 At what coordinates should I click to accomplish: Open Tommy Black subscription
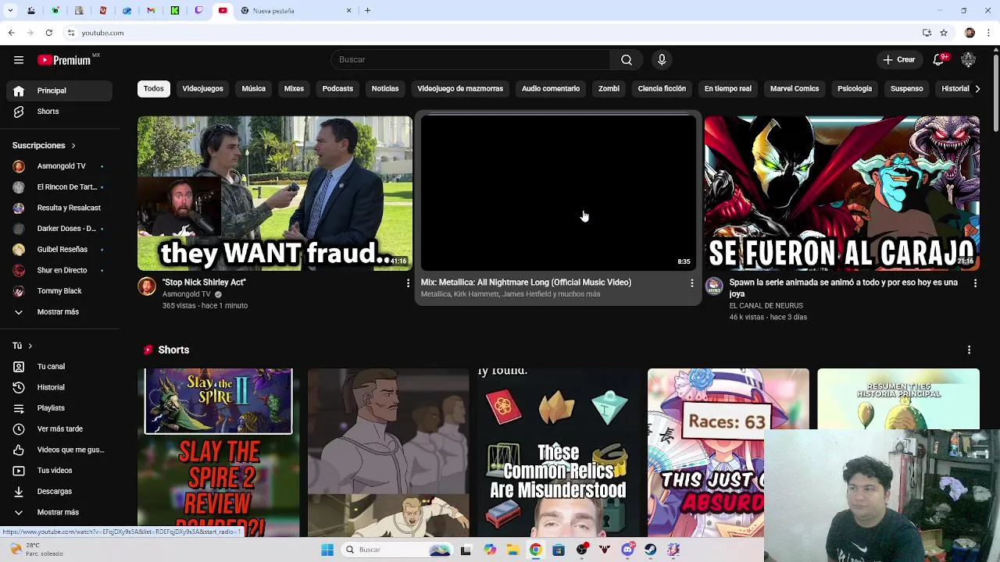pyautogui.click(x=59, y=291)
